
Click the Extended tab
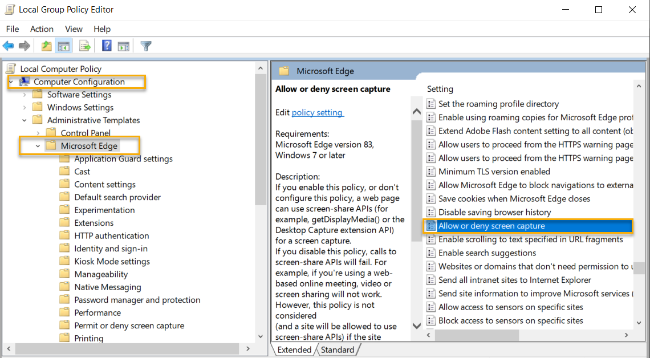point(294,349)
